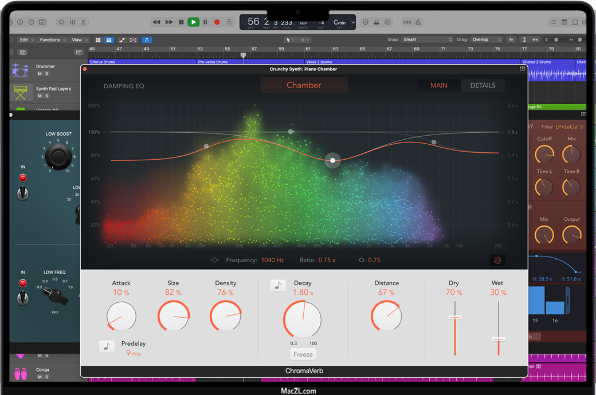Toggle Decay tempo sync note button
Screen dimensions: 596x395
tap(278, 286)
